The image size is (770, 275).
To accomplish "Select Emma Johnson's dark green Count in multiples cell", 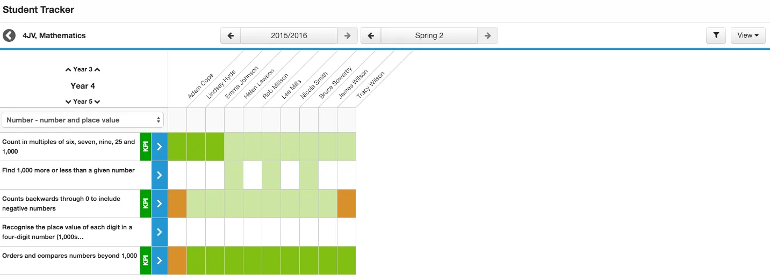I will (215, 147).
